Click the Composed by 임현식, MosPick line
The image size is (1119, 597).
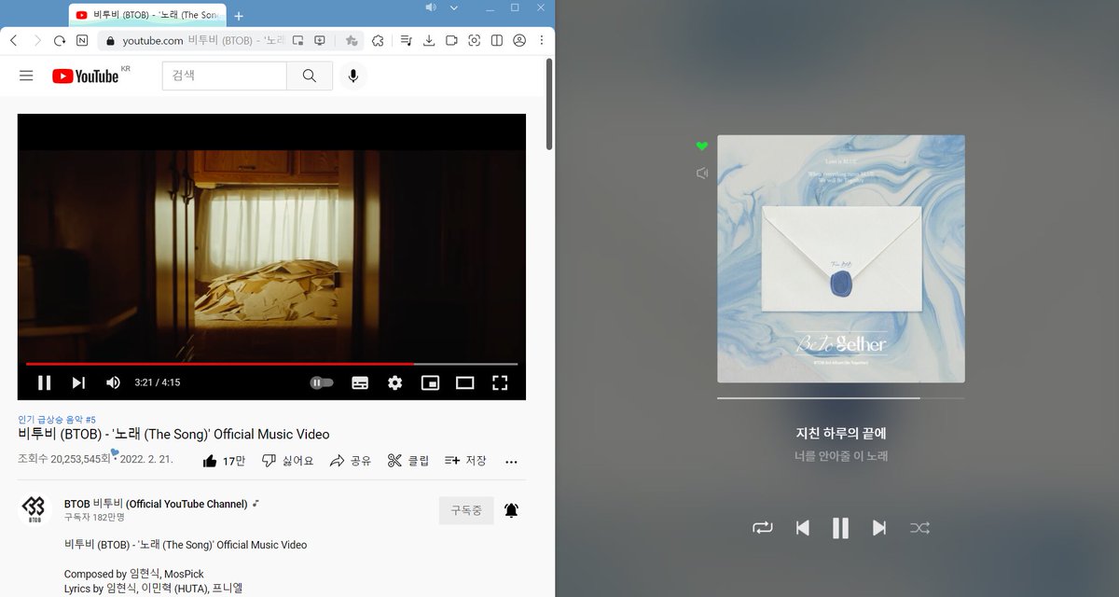click(x=134, y=574)
